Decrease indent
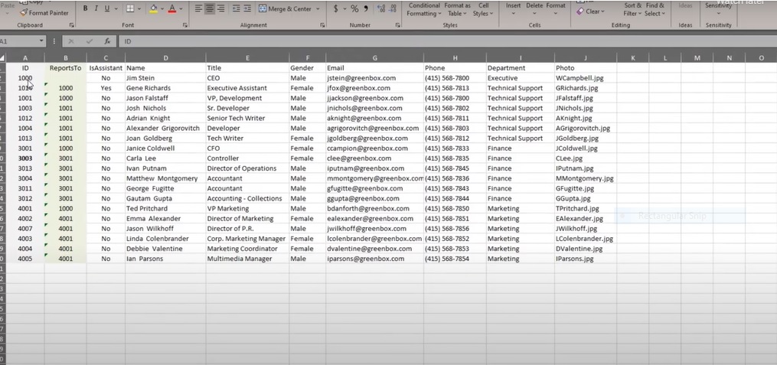This screenshot has height=365, width=777. 236,8
